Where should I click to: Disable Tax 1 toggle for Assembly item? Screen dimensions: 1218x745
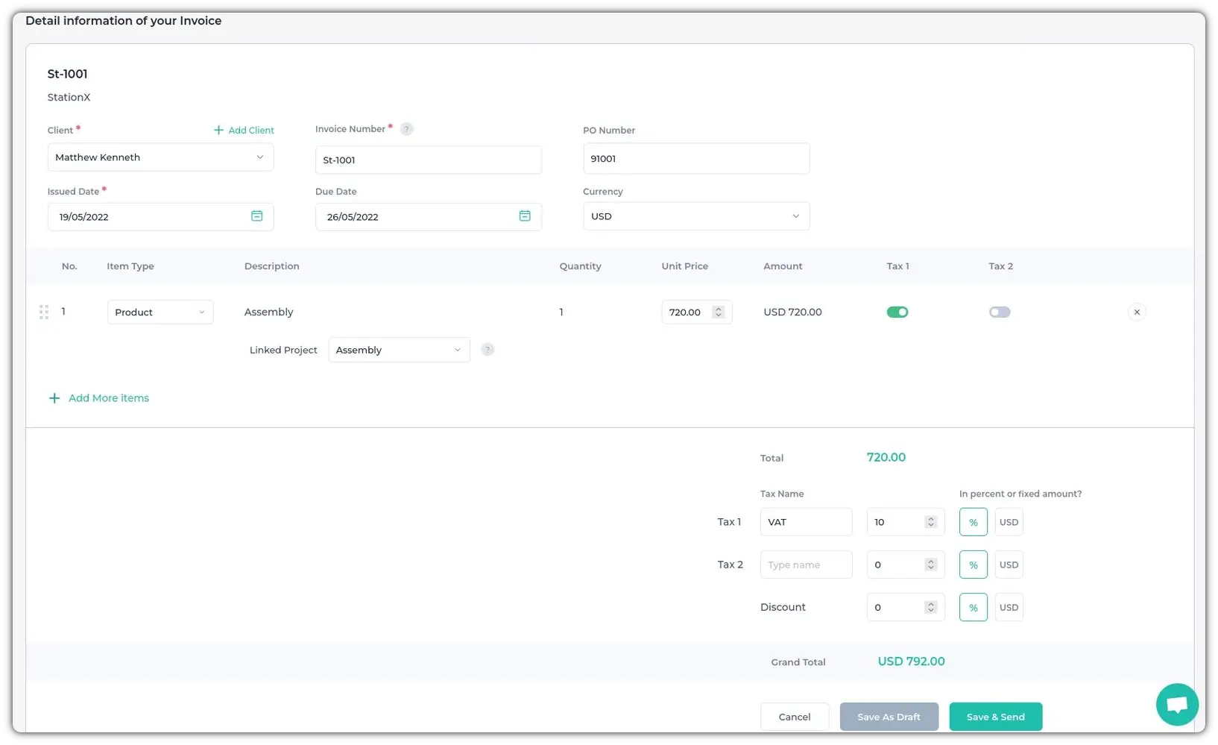pos(897,312)
